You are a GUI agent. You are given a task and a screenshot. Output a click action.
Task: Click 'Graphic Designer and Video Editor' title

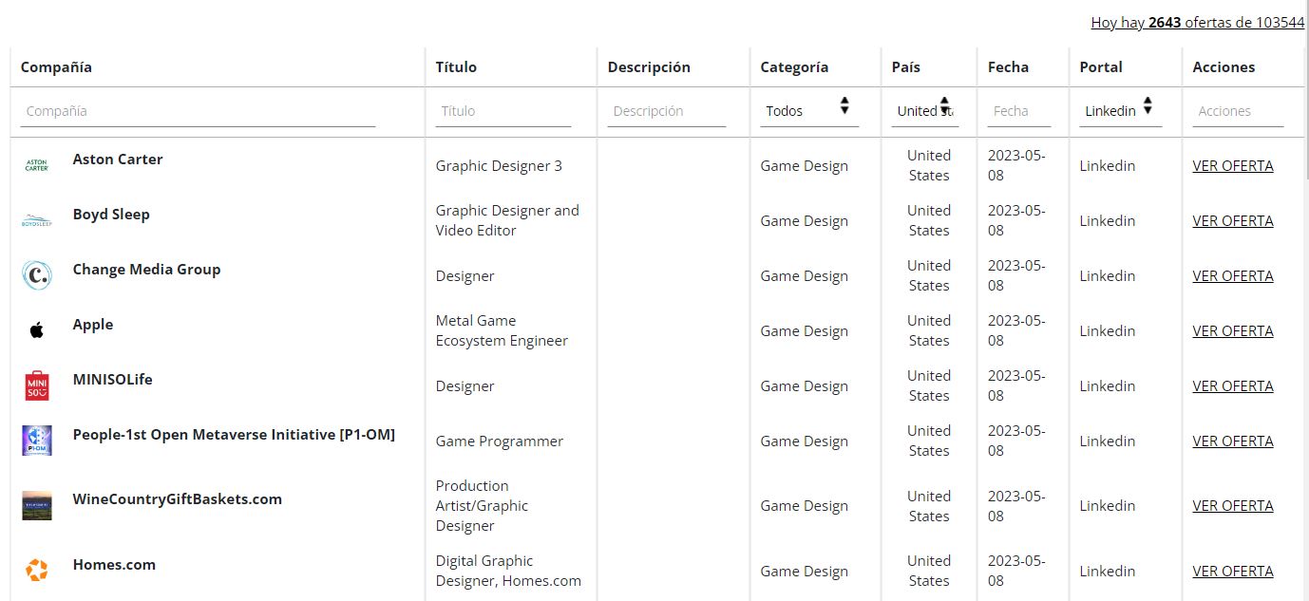(507, 220)
